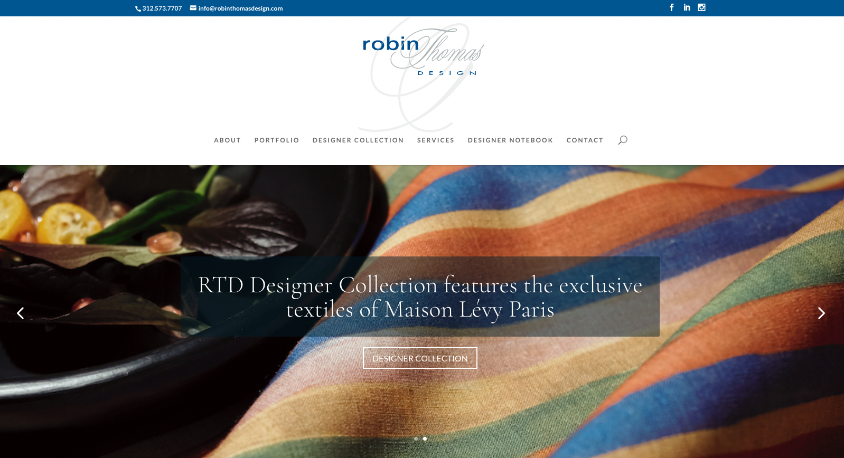Open the Services menu item
This screenshot has width=844, height=458.
pos(436,140)
